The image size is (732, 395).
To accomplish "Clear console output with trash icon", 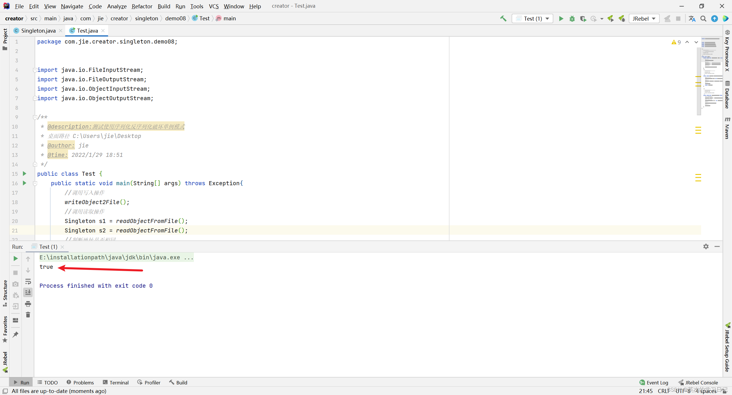I will point(28,315).
